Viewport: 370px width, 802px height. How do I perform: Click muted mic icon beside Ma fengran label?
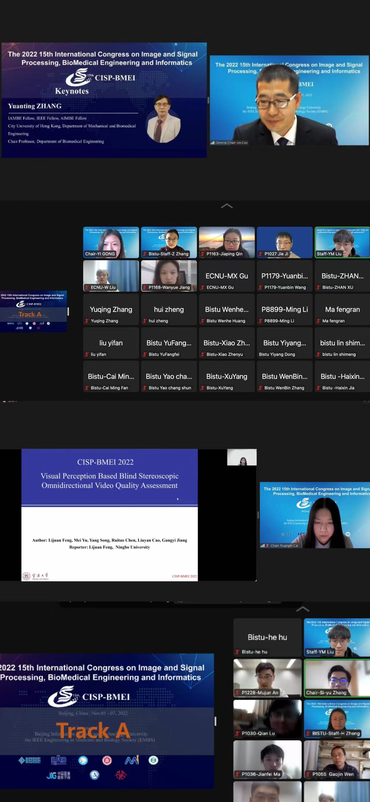tap(318, 321)
